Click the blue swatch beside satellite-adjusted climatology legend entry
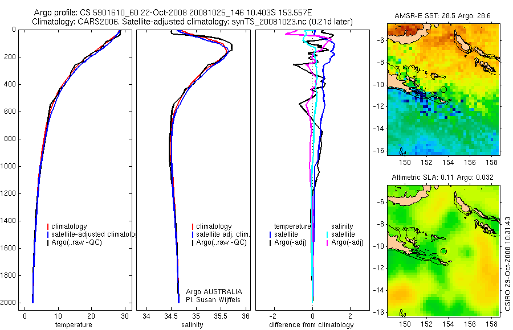 coord(48,234)
